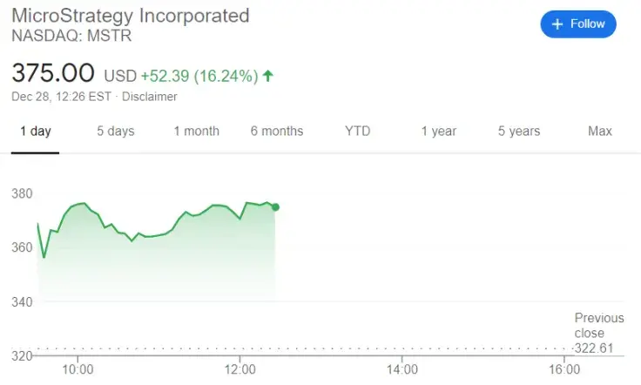Select the Max range tab

point(600,132)
